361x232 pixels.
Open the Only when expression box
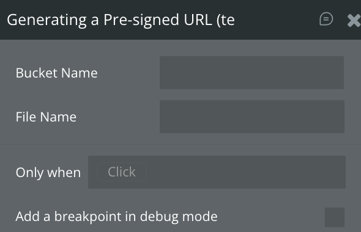pos(217,172)
